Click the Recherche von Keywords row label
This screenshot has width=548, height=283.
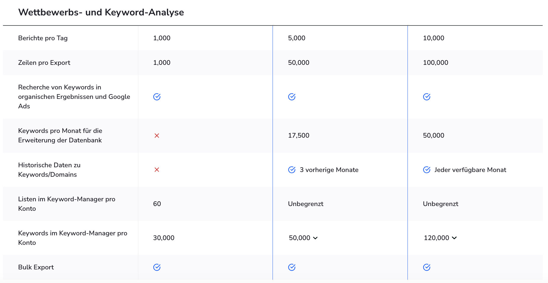[74, 97]
